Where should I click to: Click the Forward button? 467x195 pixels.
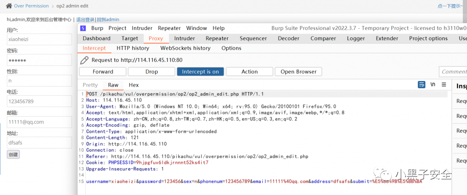pos(103,72)
